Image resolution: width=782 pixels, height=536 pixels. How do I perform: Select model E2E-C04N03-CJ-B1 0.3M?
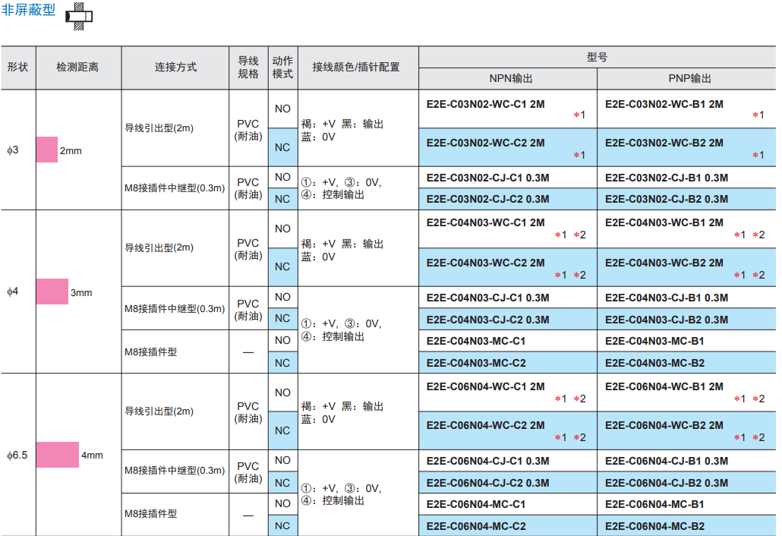point(667,298)
